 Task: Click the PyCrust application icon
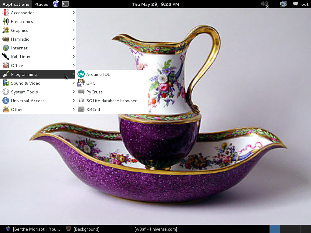(81, 92)
